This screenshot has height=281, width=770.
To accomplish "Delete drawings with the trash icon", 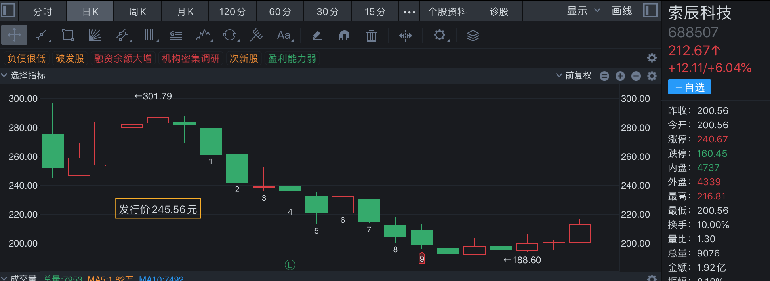I will (371, 36).
